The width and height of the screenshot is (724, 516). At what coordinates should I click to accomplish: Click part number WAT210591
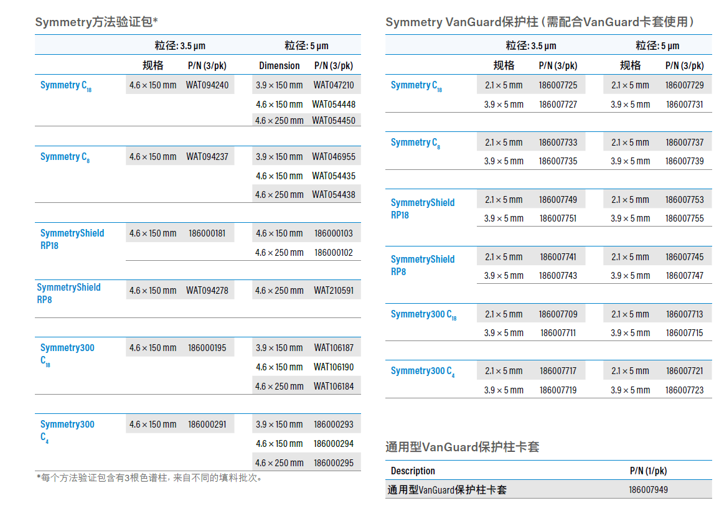tap(334, 291)
